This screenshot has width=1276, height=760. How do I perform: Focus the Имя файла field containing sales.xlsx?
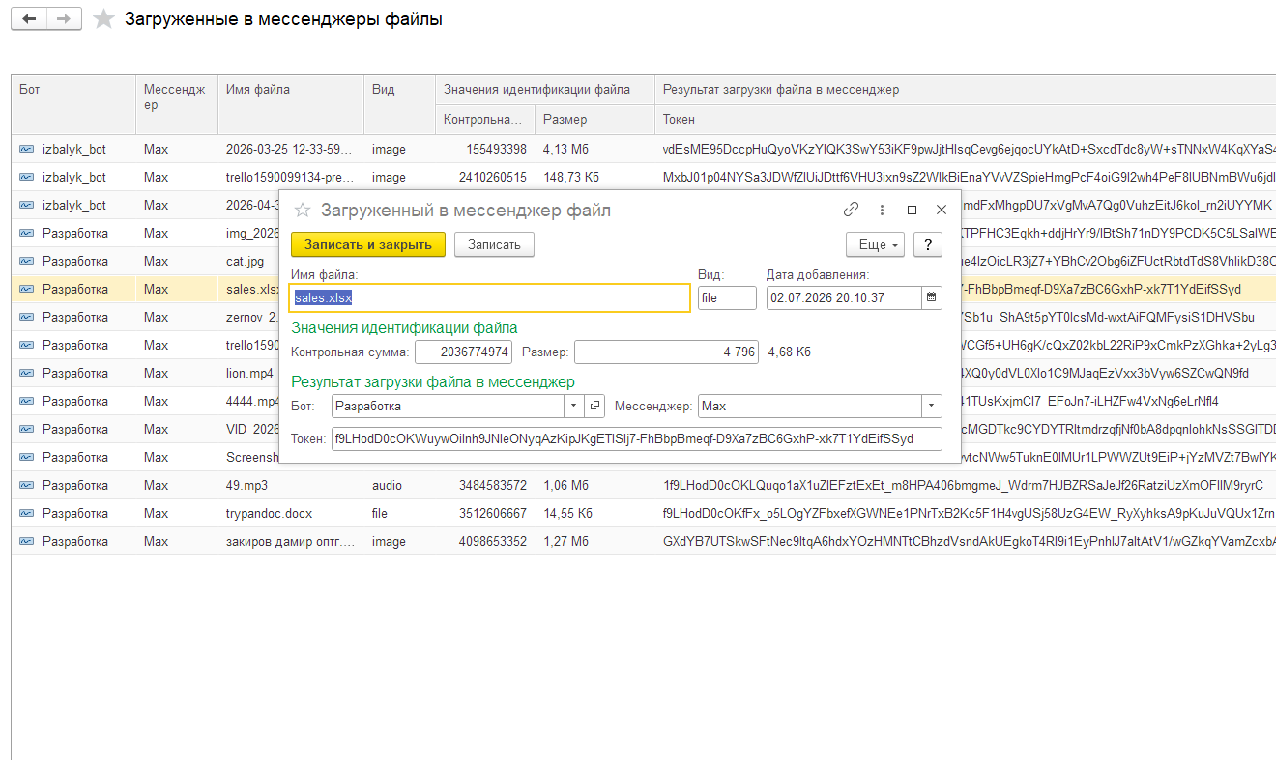click(490, 297)
